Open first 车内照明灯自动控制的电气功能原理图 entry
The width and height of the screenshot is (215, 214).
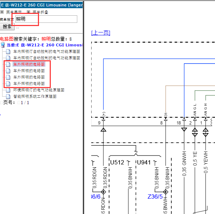coord(47,52)
